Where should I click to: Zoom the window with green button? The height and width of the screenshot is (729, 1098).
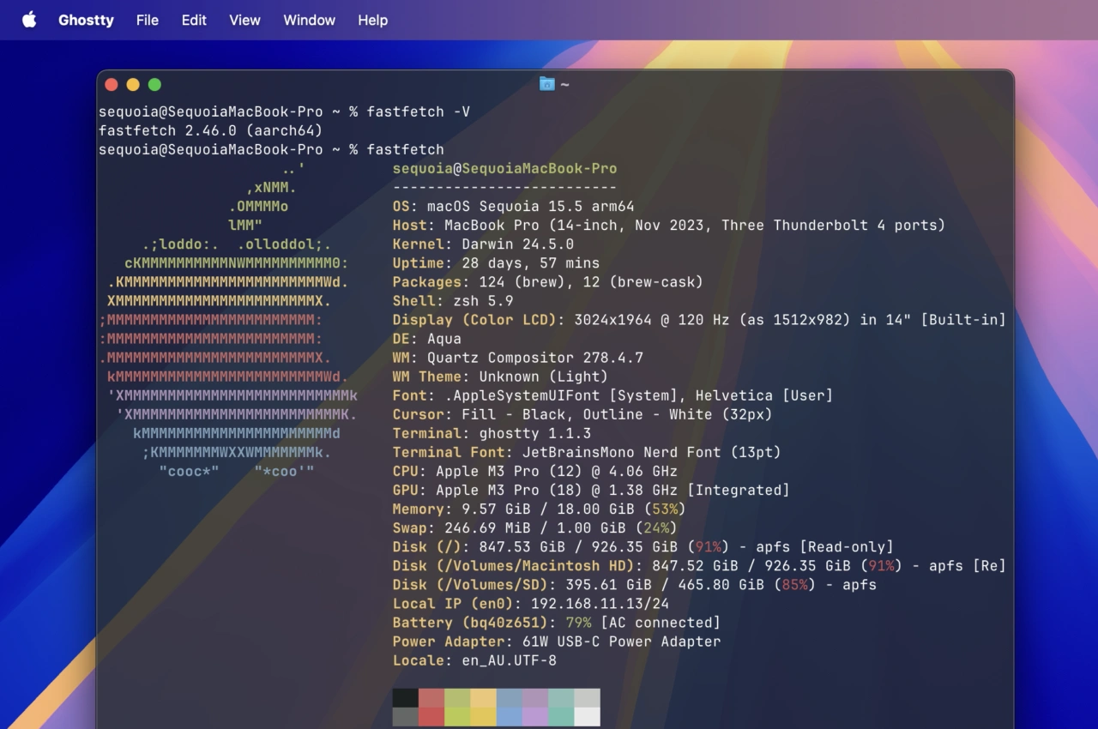click(x=154, y=84)
